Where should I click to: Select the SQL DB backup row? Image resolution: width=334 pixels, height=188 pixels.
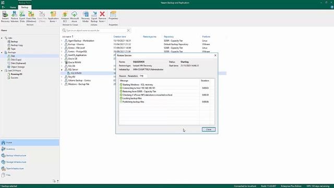click(71, 66)
